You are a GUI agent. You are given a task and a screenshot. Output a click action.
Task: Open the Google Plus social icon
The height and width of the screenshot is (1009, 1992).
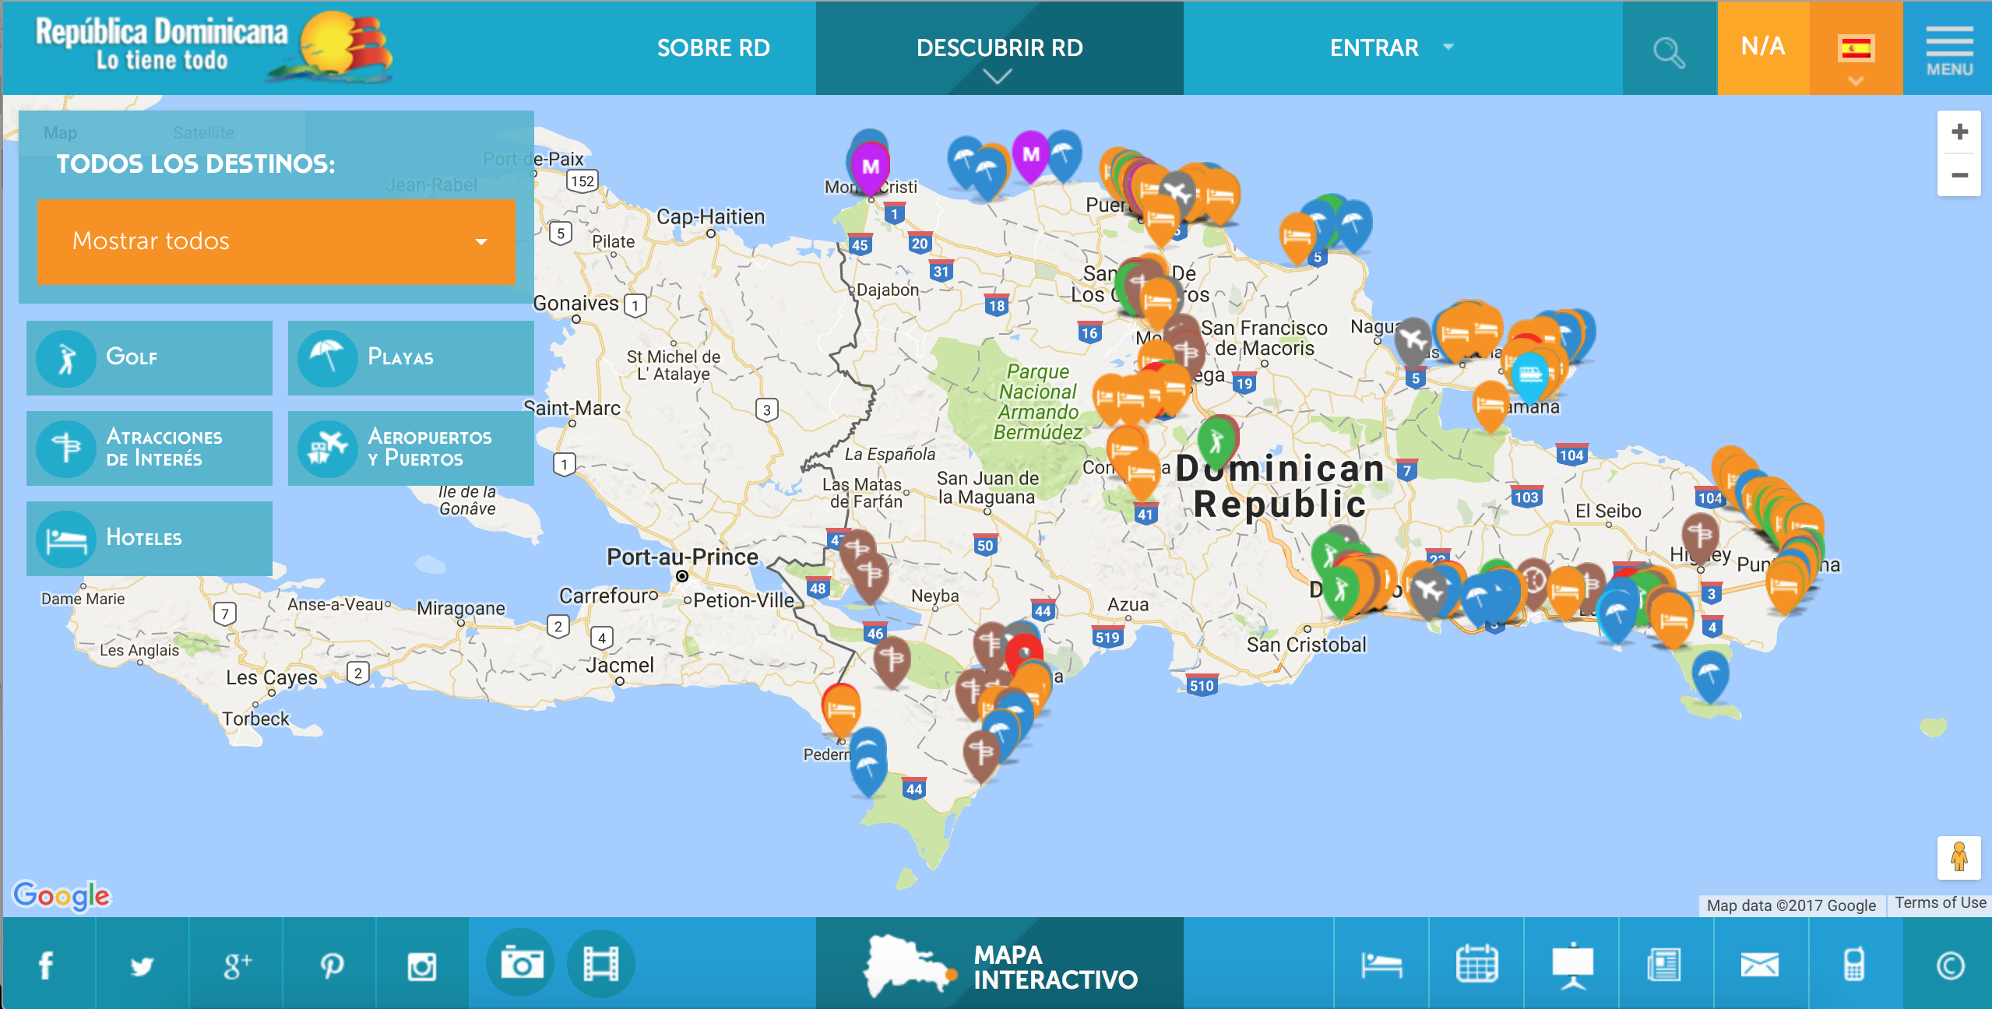coord(237,965)
